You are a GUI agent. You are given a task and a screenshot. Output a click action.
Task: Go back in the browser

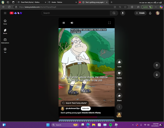[4, 7]
